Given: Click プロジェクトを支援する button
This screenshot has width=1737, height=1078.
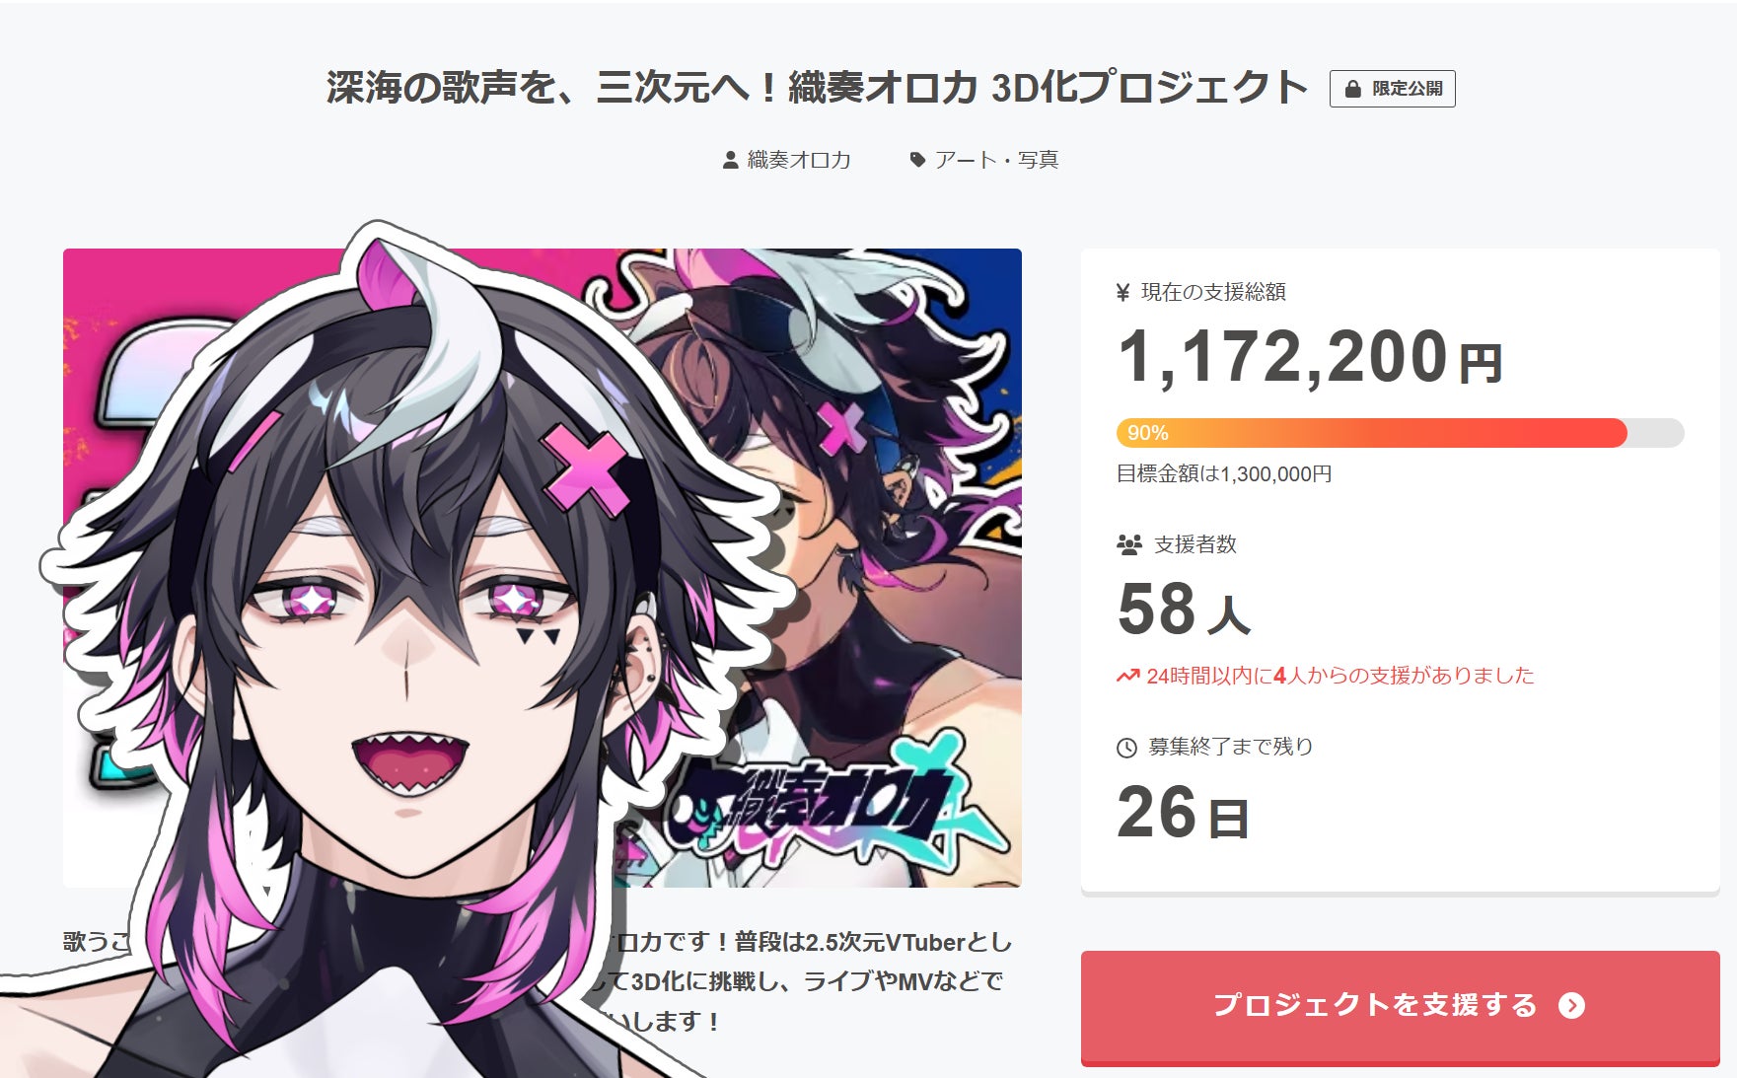Looking at the screenshot, I should 1400,1007.
